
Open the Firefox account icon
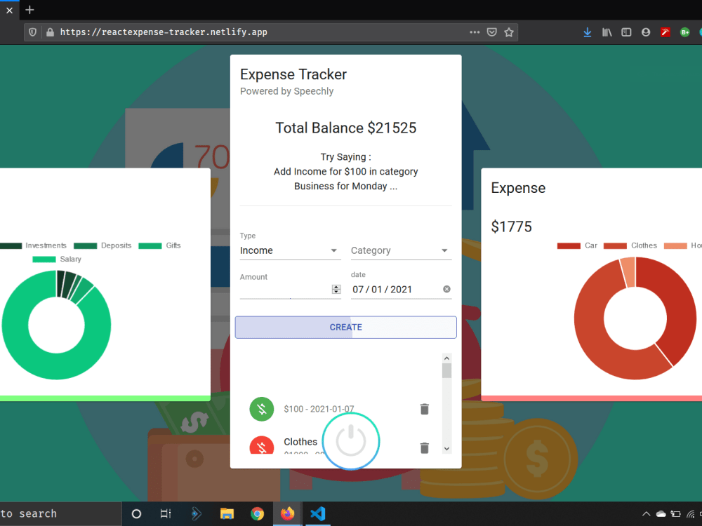tap(646, 32)
